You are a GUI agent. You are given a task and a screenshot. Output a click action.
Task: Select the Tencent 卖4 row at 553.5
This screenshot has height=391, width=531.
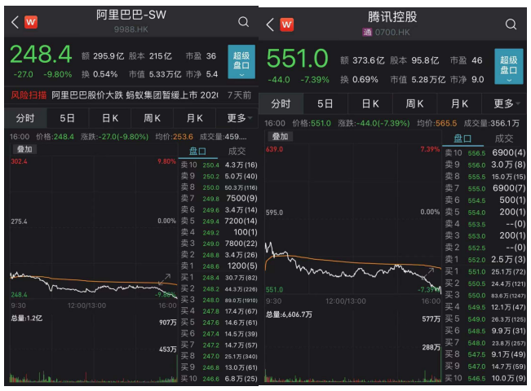pyautogui.click(x=485, y=224)
